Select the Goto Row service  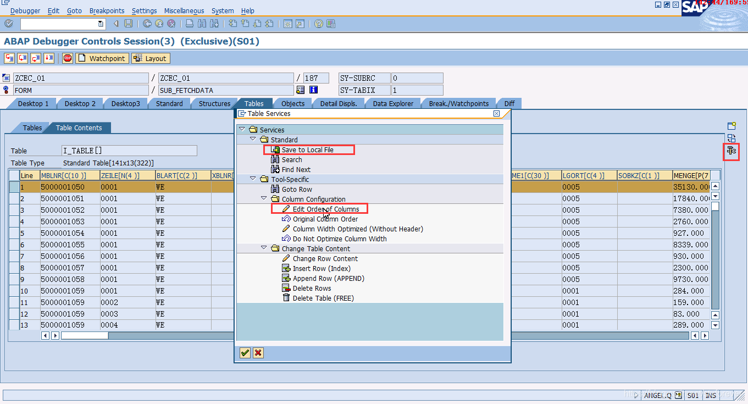click(297, 189)
